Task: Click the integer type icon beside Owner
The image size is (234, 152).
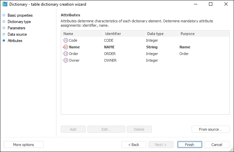Action: coord(65,60)
